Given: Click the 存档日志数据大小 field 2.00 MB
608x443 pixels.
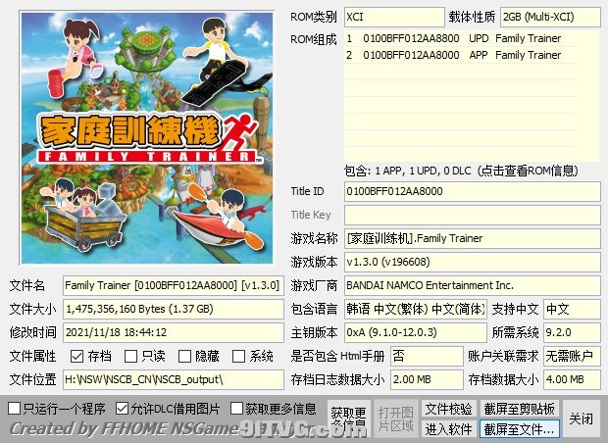Looking at the screenshot, I should pos(427,380).
